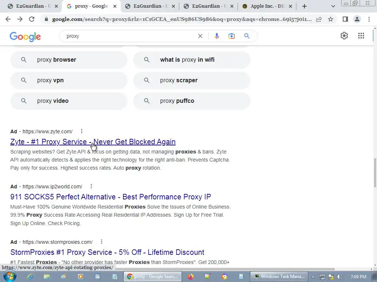
Task: Open the Zyte #1 Proxy Service ad
Action: [x=93, y=142]
